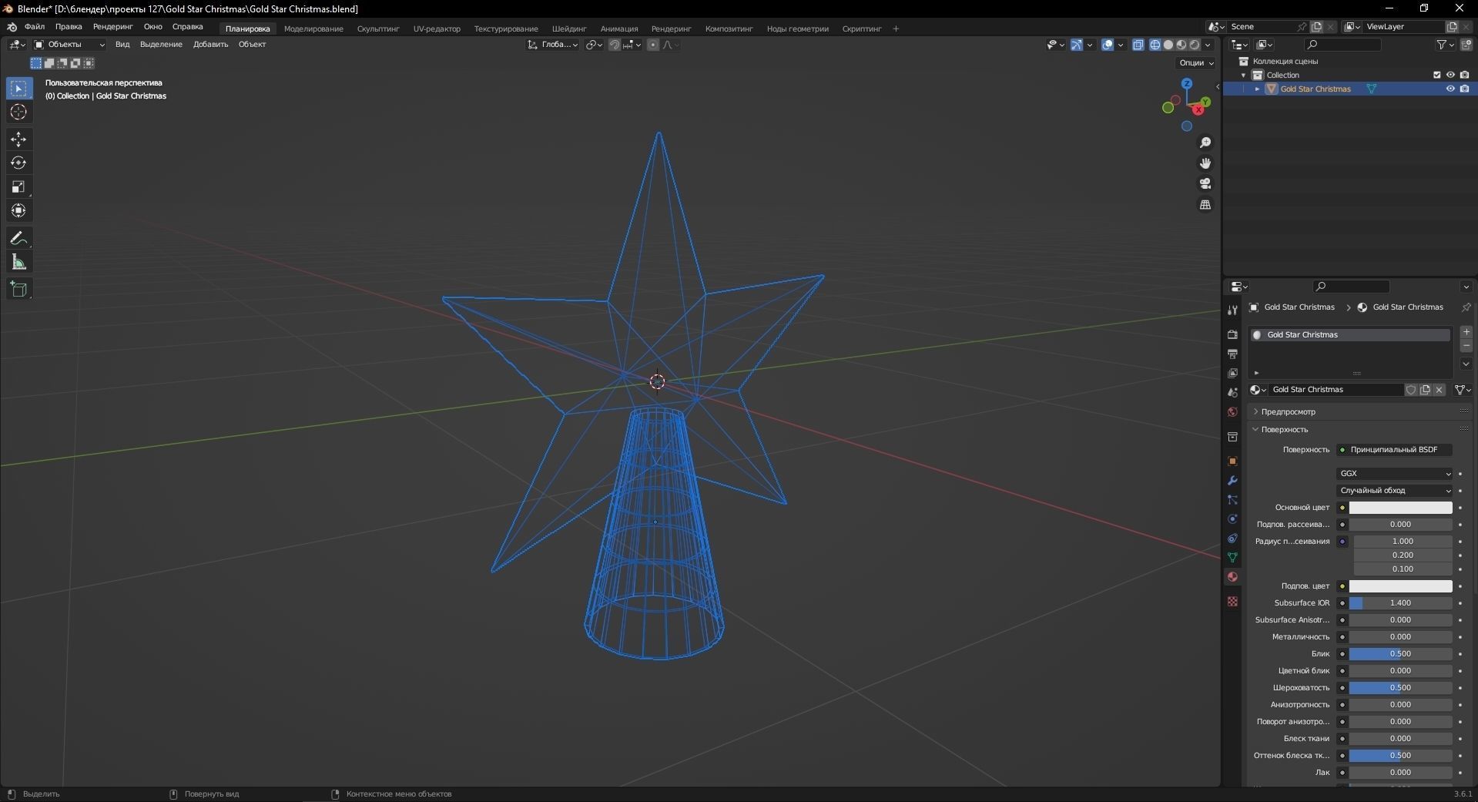Open Modifiers wrench properties tab
The height and width of the screenshot is (802, 1478).
(x=1232, y=480)
